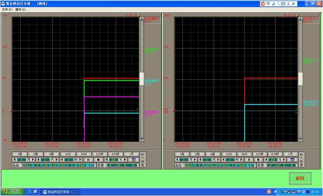The height and width of the screenshot is (196, 323).
Task: Click the Windows 开始 Start button
Action: point(12,192)
